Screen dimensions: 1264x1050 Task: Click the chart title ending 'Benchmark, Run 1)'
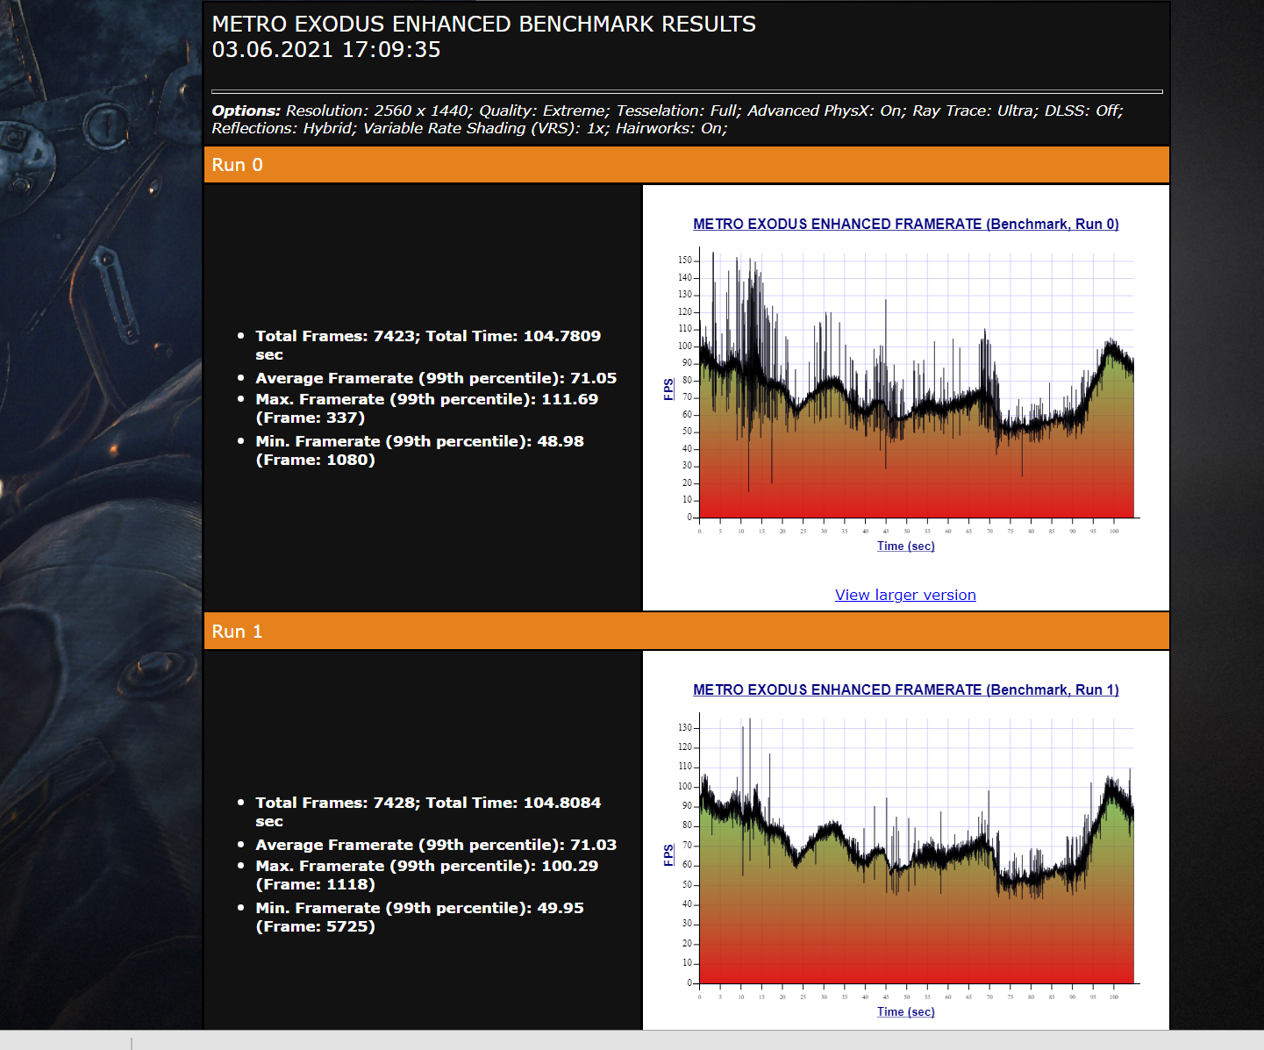tap(906, 689)
